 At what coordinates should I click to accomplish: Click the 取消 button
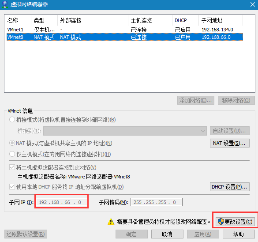click(167, 234)
